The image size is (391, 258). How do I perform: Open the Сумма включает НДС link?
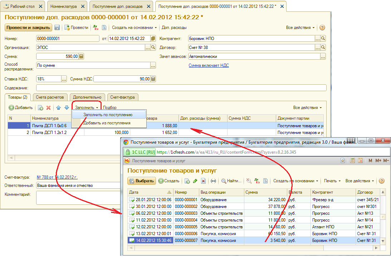[209, 65]
